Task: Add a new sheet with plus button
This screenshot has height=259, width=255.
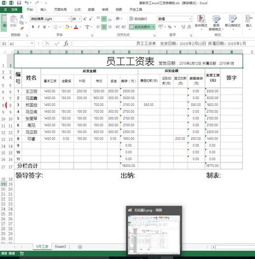Action: coord(80,247)
